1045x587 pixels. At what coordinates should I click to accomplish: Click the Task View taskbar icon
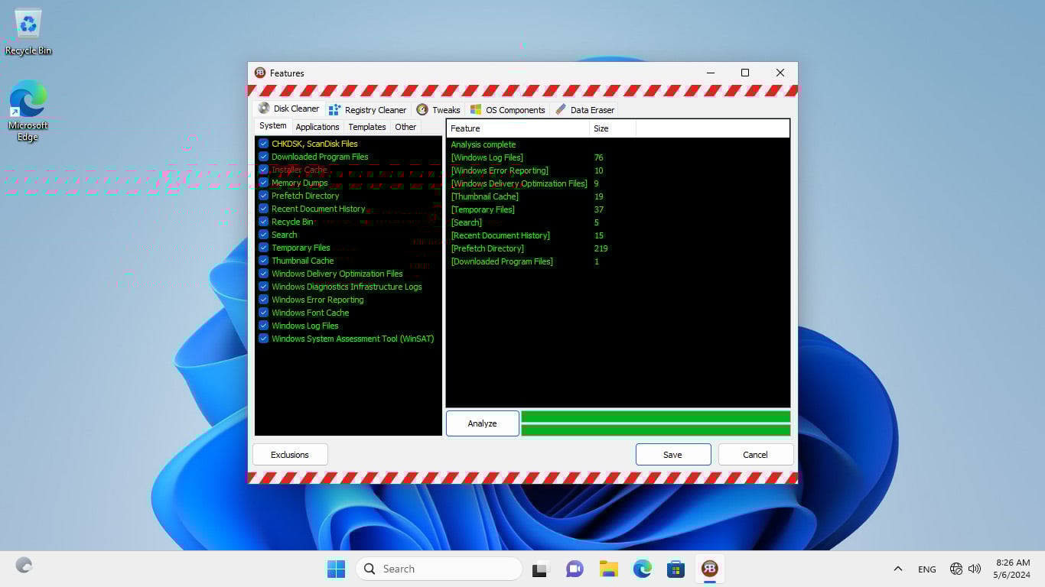coord(541,569)
